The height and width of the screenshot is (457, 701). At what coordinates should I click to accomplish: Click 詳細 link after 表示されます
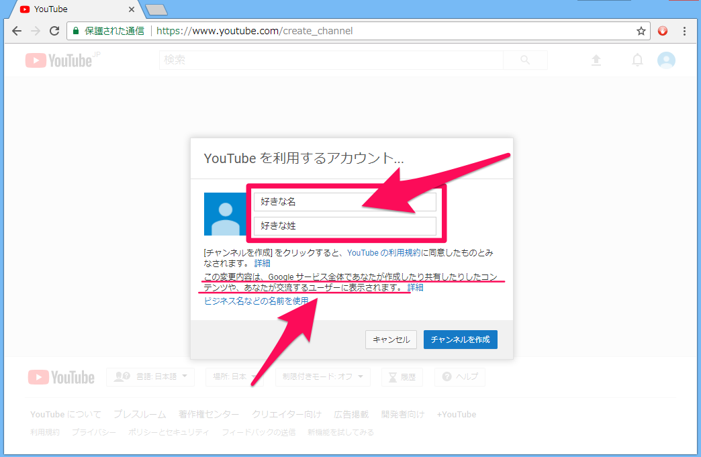416,288
